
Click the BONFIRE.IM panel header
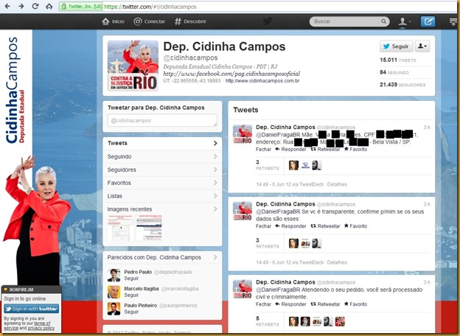pyautogui.click(x=32, y=290)
